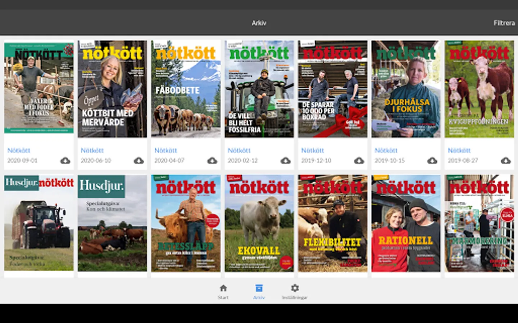Open the Nötkött link above 2020-06-10

92,150
